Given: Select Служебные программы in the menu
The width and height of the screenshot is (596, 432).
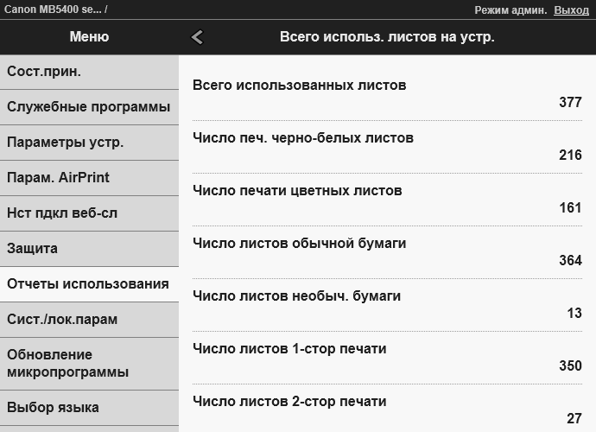Looking at the screenshot, I should 89,107.
